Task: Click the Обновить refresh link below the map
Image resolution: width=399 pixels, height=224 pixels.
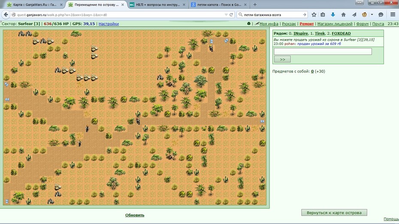Action: [x=135, y=215]
